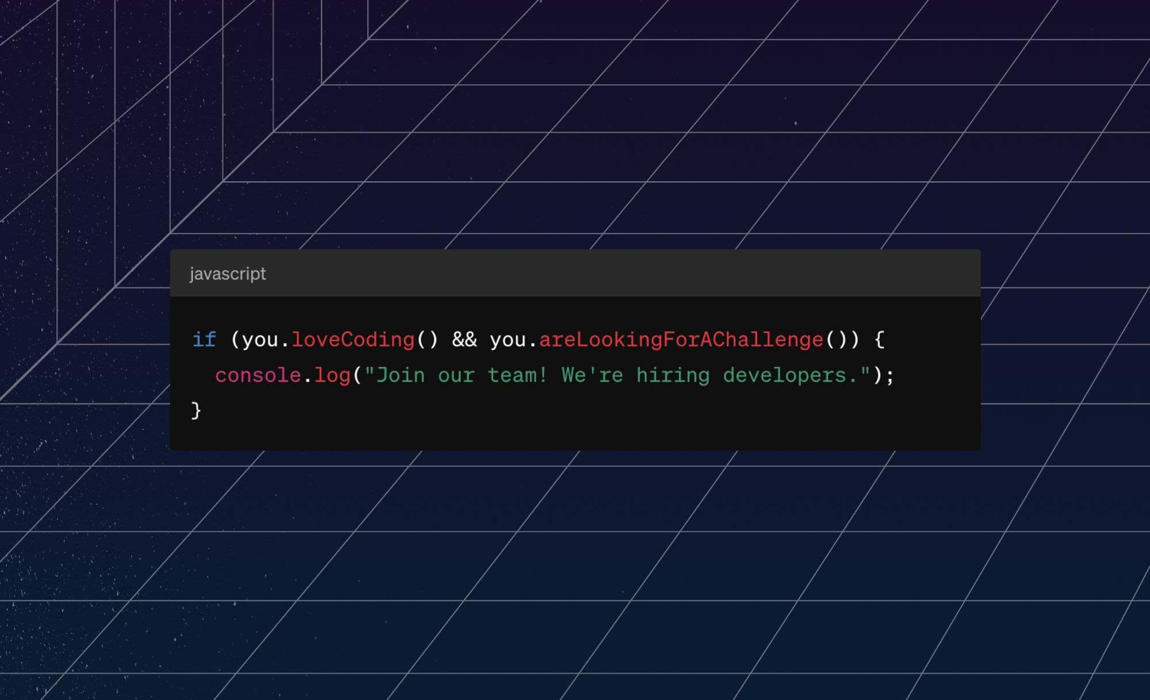Screen dimensions: 1150x700
Task: Click the you before areLookingForAChallenge
Action: [x=508, y=340]
